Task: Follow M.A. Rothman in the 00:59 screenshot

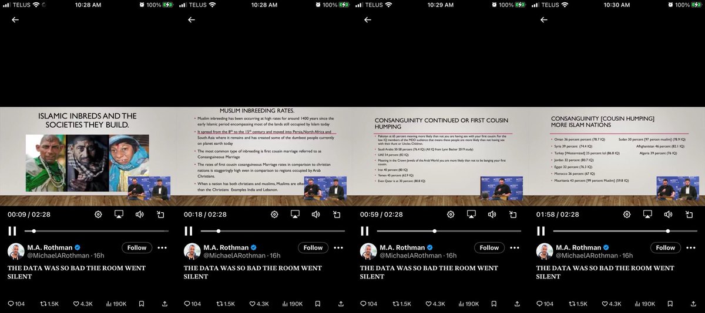Action: coord(489,247)
